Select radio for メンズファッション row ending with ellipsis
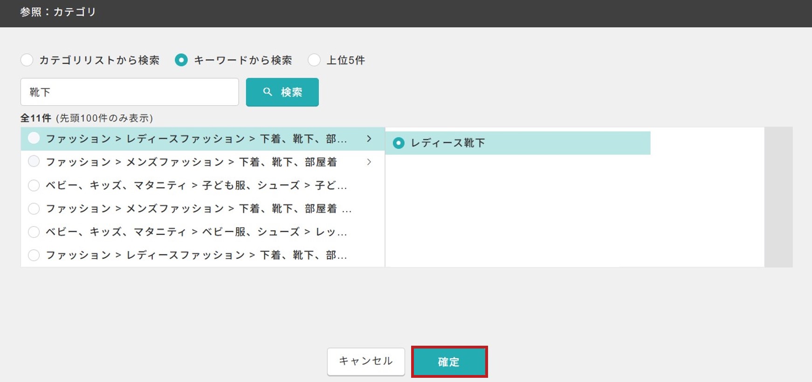Screen dimensions: 812x382 pos(34,208)
